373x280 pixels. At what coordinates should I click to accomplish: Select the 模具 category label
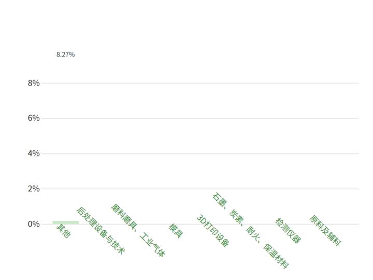click(x=176, y=231)
